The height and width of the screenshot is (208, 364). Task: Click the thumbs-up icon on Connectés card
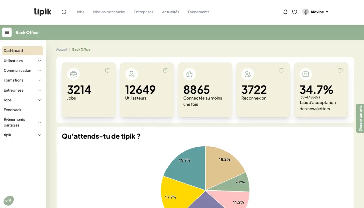coord(190,74)
